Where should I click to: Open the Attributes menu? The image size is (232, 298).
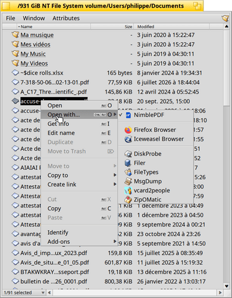(66, 18)
